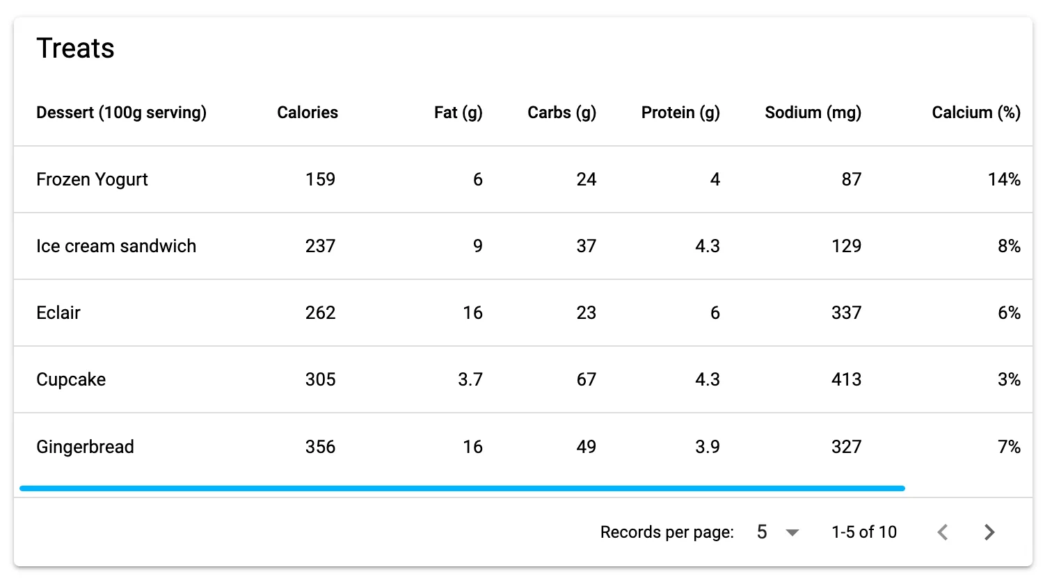
Task: Click the Records per page value 5
Action: tap(762, 532)
